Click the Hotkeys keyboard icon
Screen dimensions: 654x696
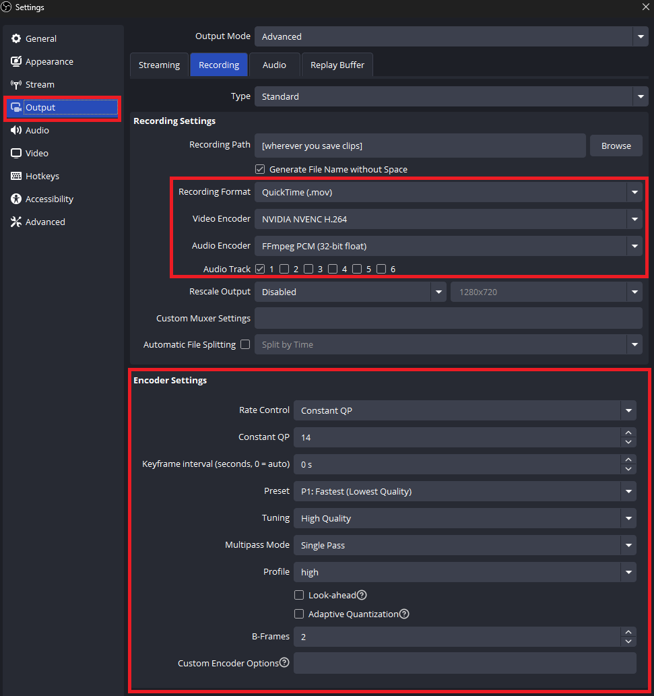(16, 177)
